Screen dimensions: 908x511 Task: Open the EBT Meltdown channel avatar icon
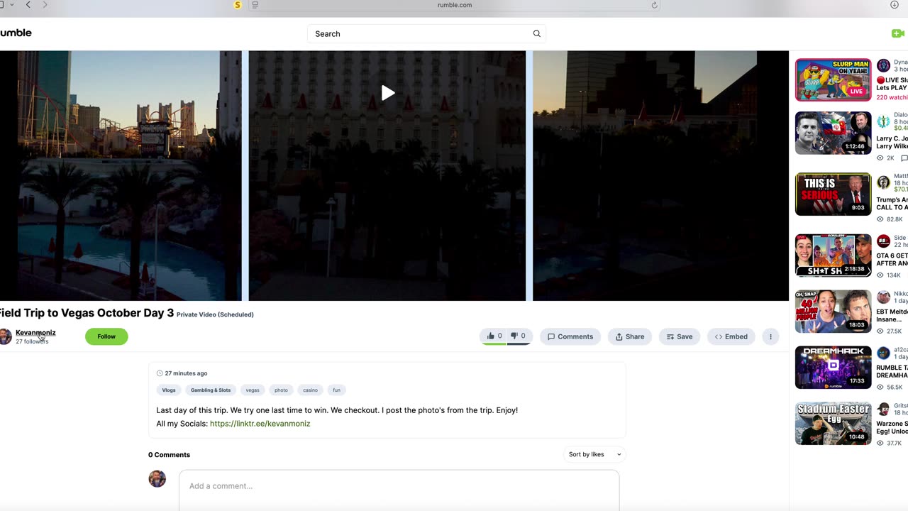click(x=883, y=297)
